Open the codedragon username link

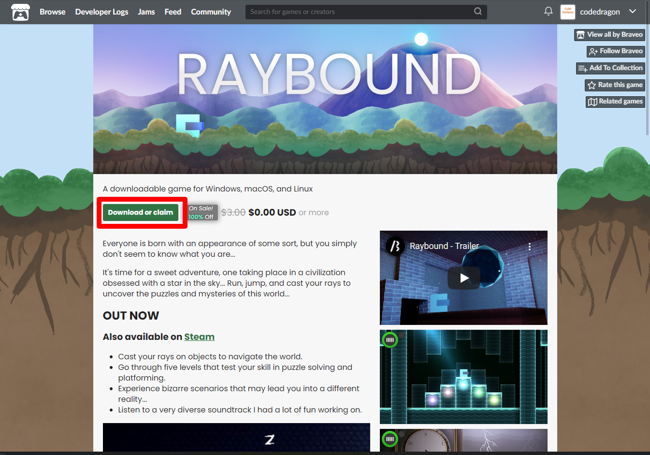(x=600, y=12)
